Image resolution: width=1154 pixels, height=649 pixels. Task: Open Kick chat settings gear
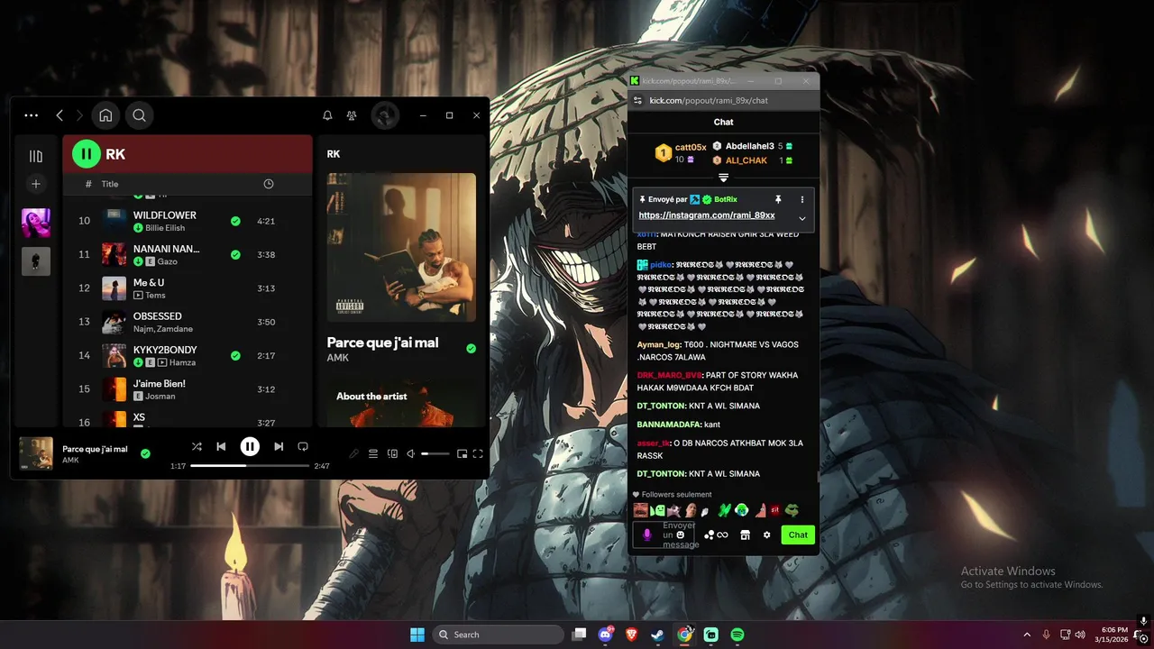click(767, 535)
